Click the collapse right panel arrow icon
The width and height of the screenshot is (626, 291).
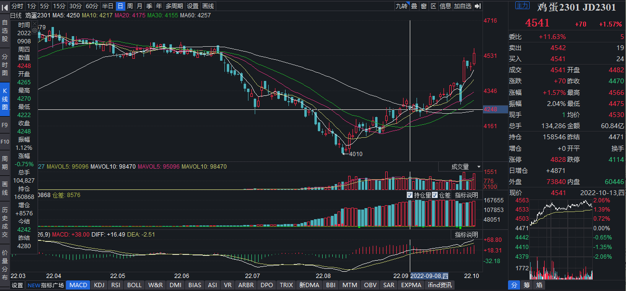(477, 6)
